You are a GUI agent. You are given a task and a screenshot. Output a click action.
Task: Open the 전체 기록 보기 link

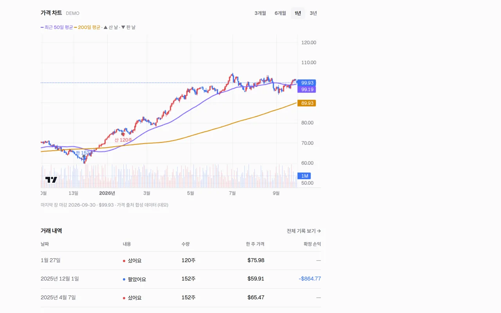(x=304, y=231)
